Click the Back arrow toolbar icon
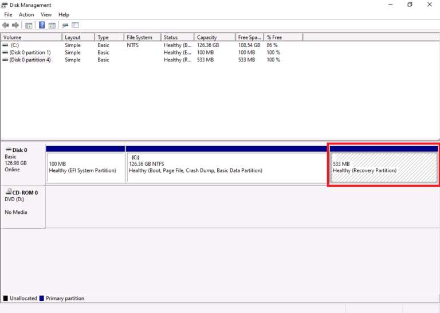 [x=6, y=25]
